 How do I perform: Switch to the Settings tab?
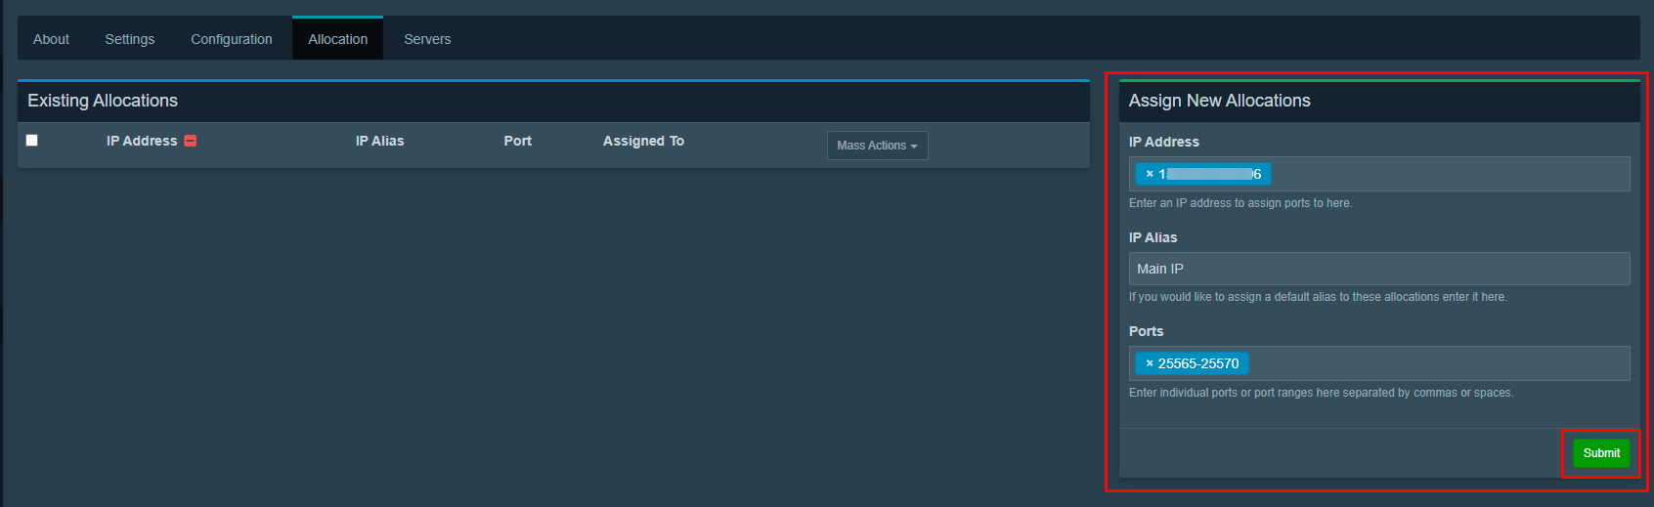click(x=130, y=39)
